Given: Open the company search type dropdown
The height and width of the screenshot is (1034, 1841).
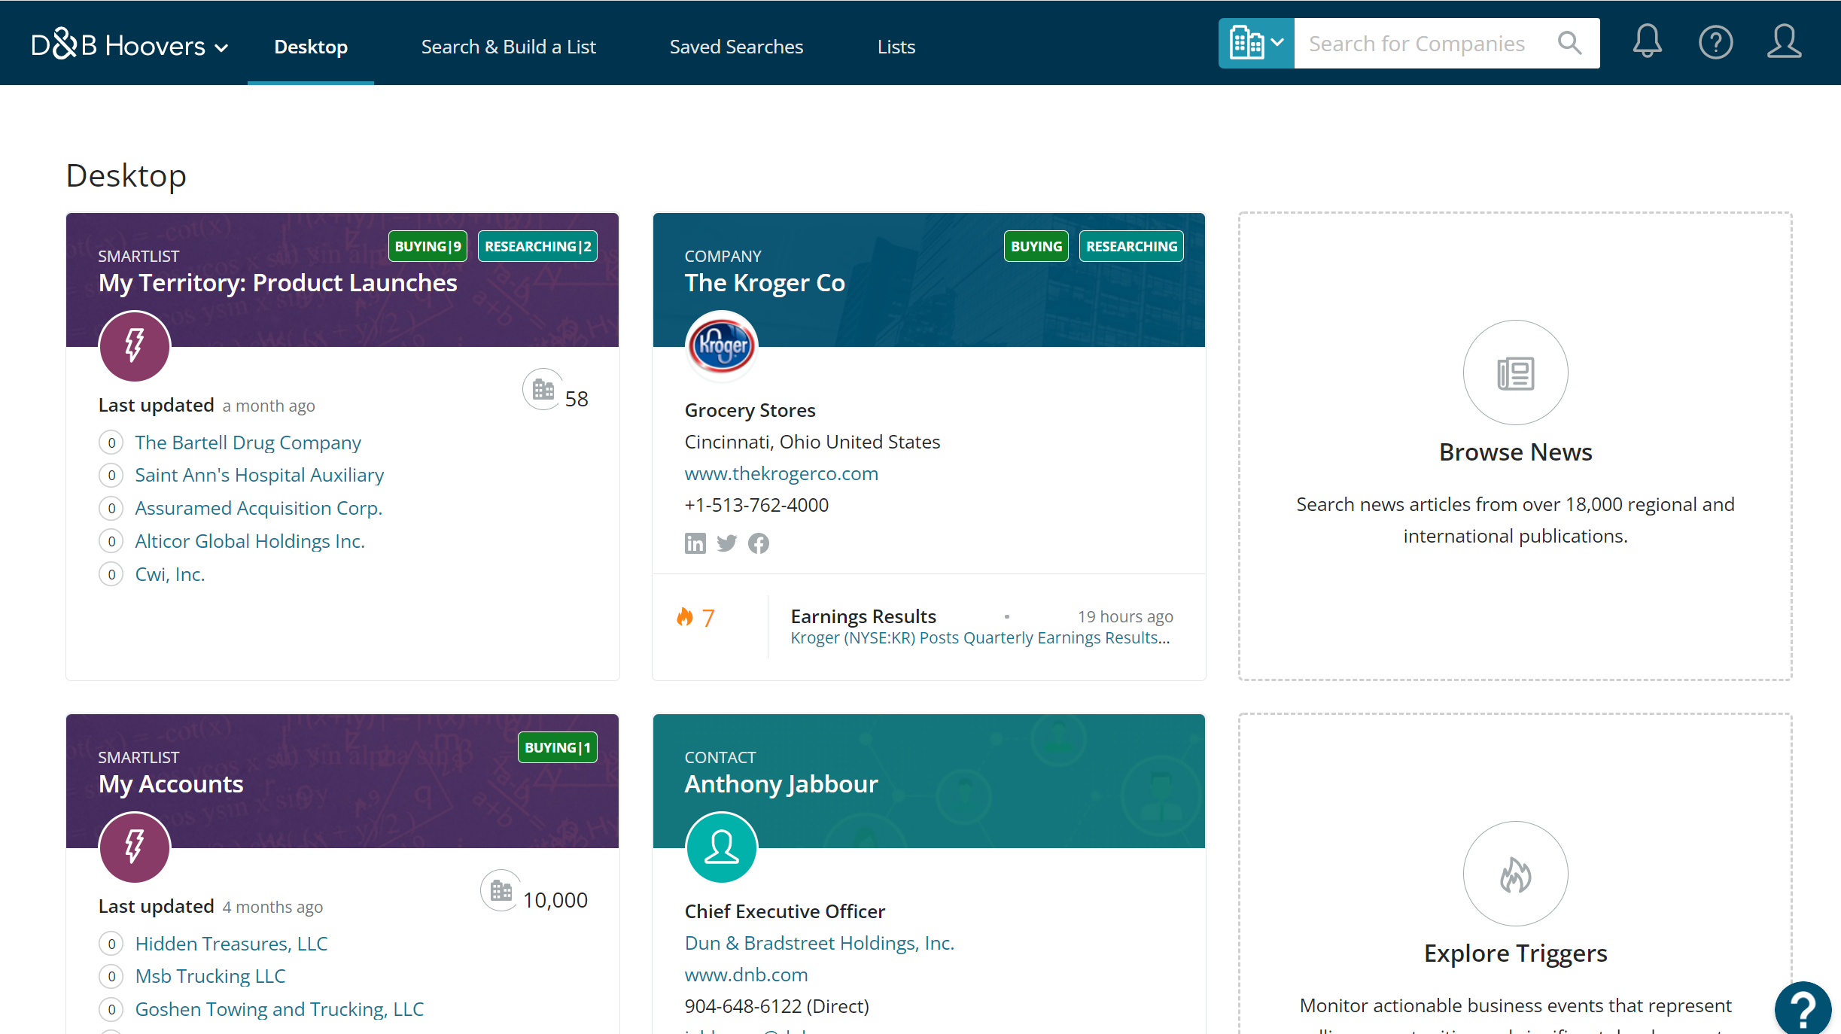Looking at the screenshot, I should click(1255, 43).
